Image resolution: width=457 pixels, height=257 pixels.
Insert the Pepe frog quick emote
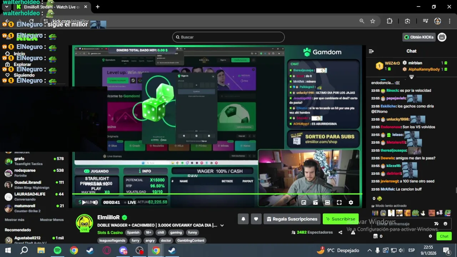point(415,213)
